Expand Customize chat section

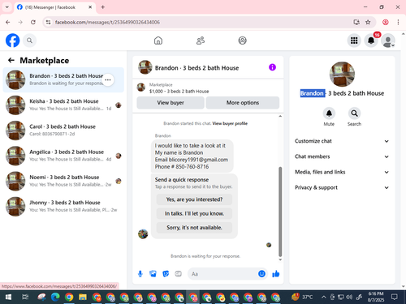pyautogui.click(x=342, y=141)
